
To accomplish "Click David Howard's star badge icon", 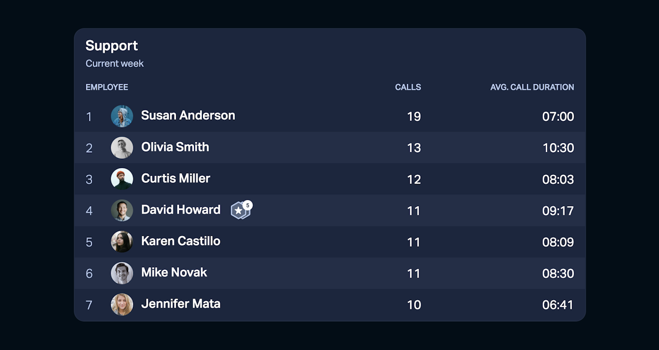I will click(239, 210).
